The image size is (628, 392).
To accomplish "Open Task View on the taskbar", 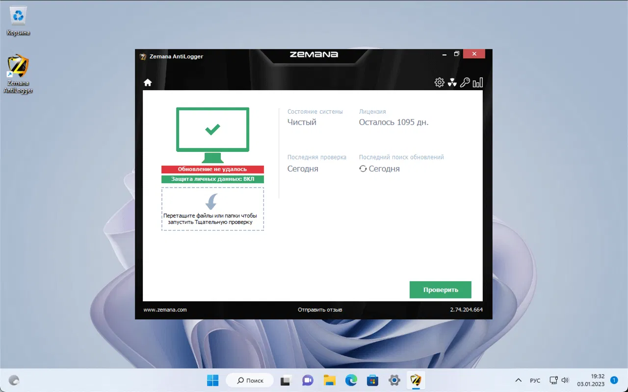I will 286,380.
